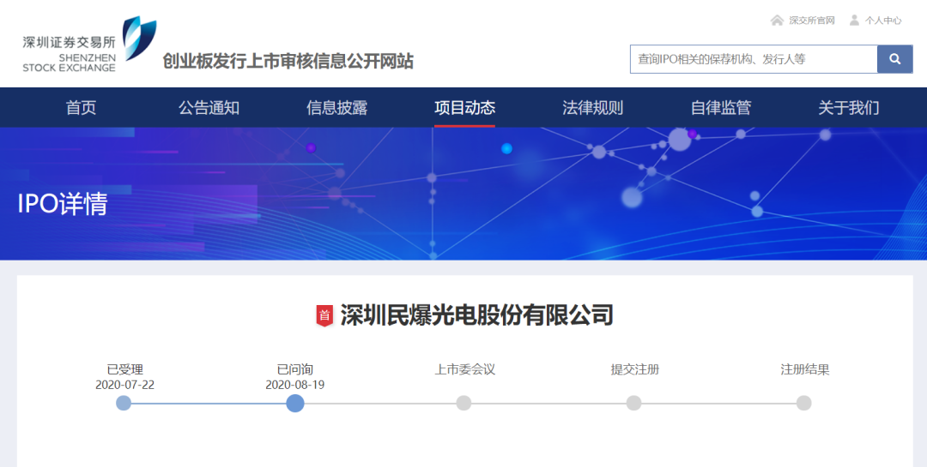Viewport: 927px width, 467px height.
Task: Click the 创业板发行上市审核信息公开网站 title
Action: click(288, 61)
